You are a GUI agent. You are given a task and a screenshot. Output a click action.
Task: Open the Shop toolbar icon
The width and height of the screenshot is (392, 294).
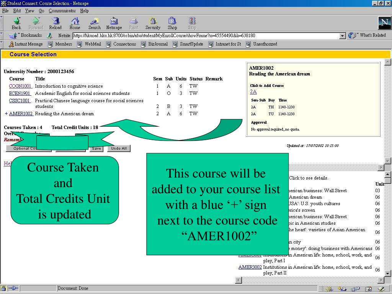[172, 23]
